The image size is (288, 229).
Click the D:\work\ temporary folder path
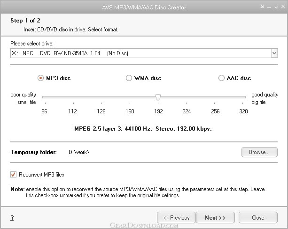tap(79, 152)
